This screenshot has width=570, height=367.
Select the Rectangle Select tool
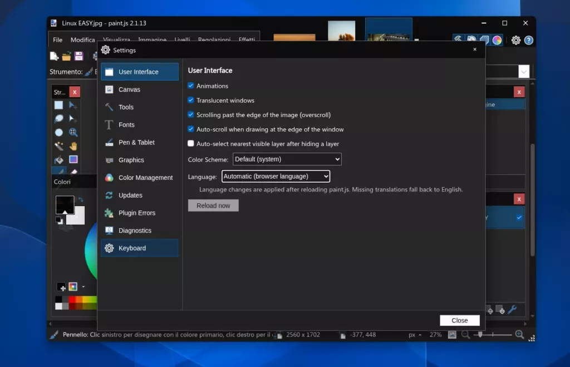tap(58, 105)
